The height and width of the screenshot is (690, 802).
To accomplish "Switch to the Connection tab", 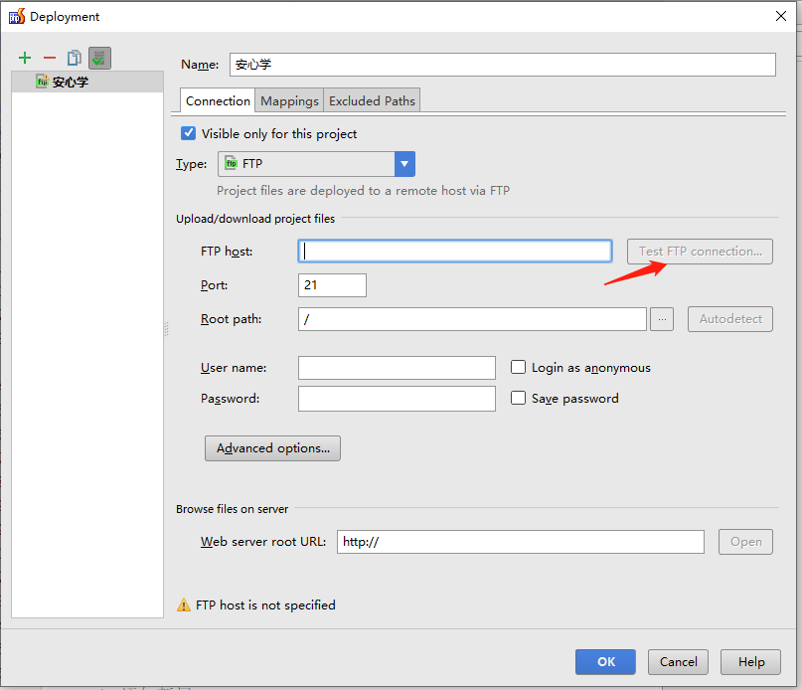I will pos(218,100).
